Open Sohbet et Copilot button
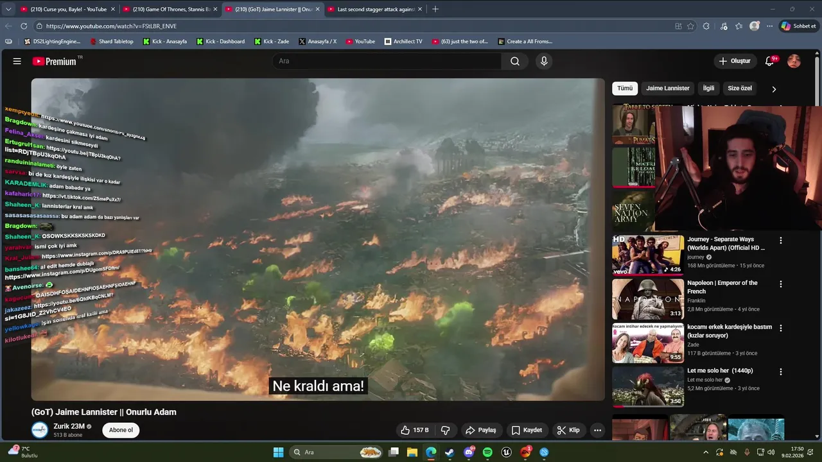 798,26
